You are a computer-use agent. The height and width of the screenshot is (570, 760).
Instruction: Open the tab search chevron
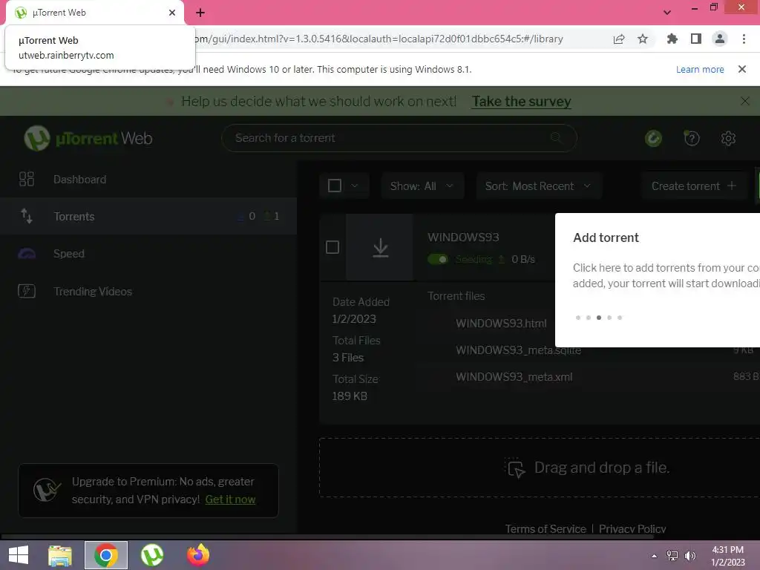[x=667, y=13]
